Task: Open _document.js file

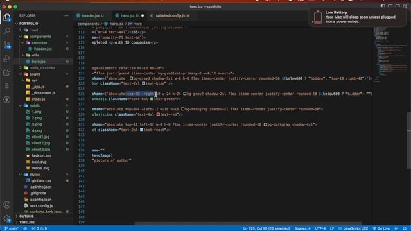Action: click(44, 93)
